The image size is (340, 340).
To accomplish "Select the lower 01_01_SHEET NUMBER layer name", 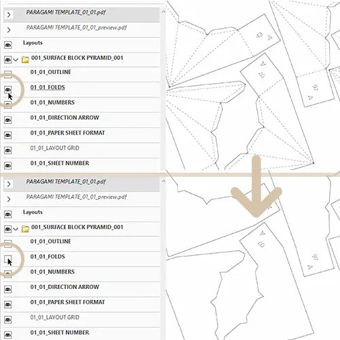I will (60, 333).
